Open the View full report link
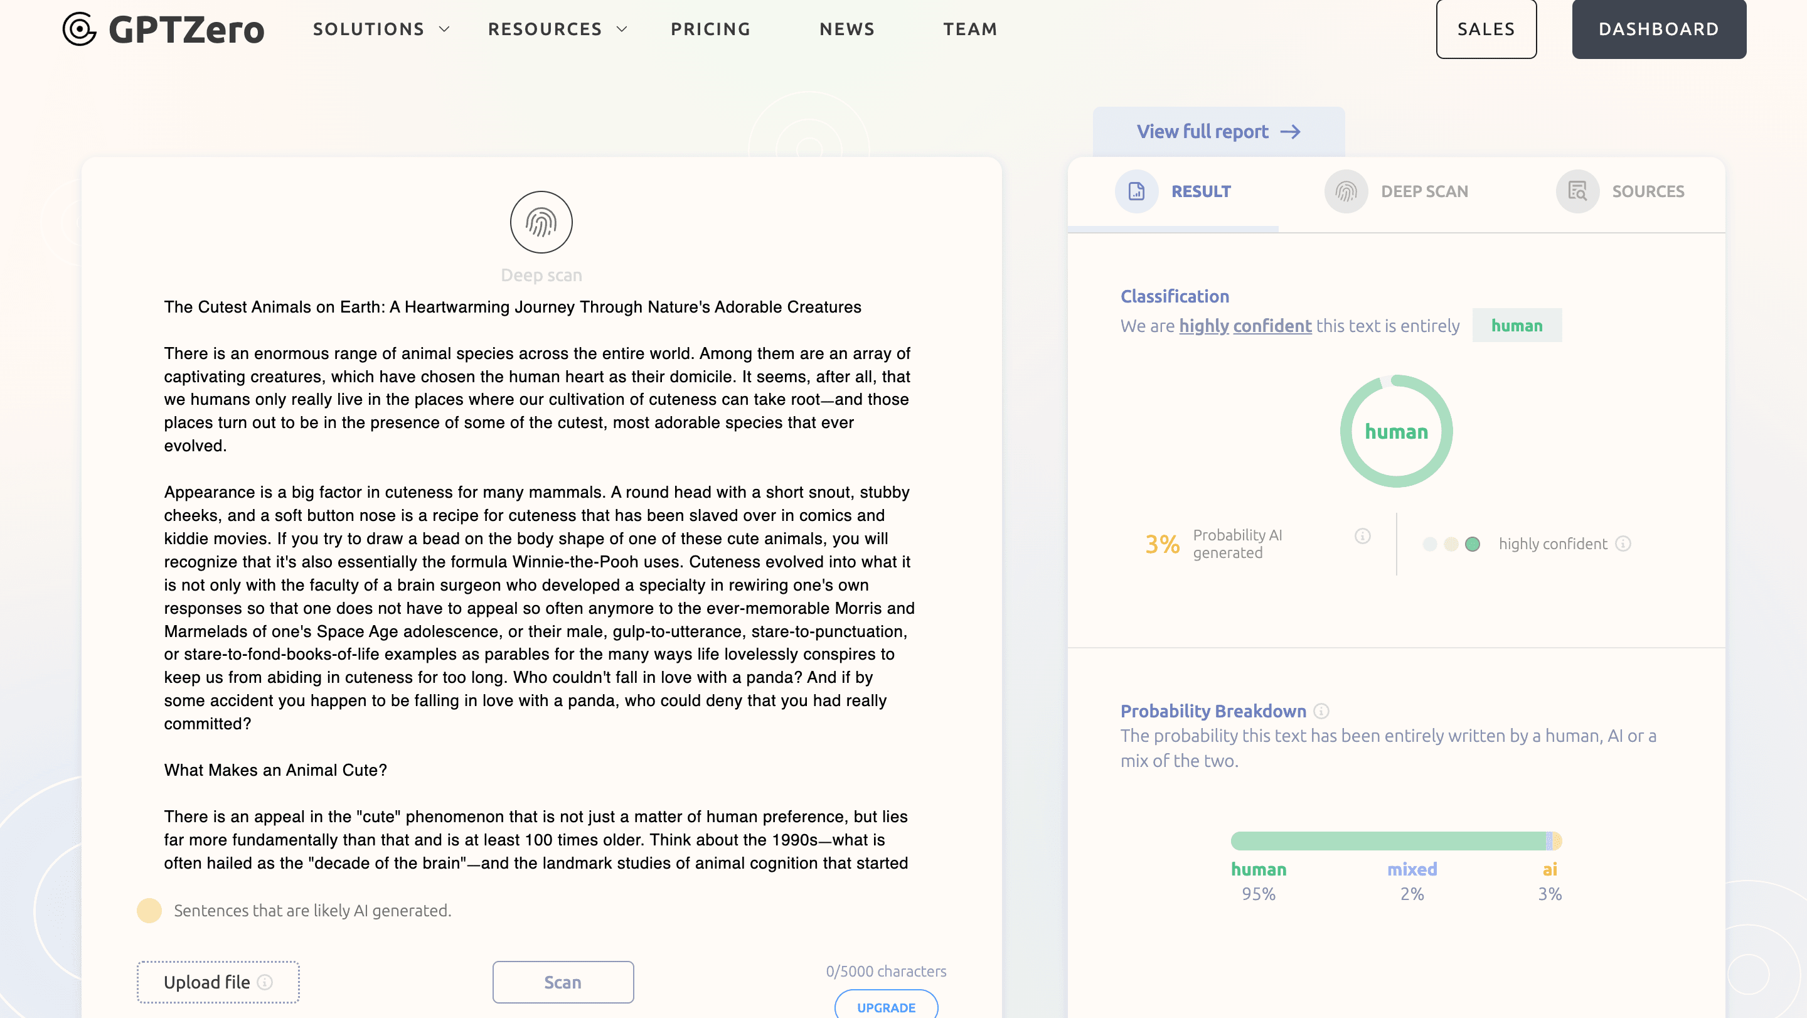1807x1018 pixels. (1218, 131)
